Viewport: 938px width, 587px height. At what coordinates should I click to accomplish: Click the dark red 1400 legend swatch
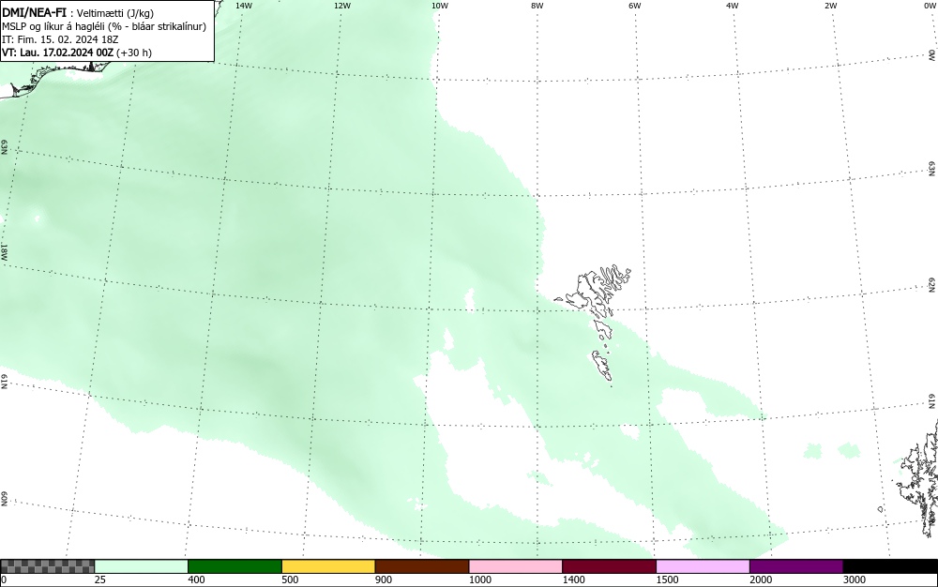609,566
